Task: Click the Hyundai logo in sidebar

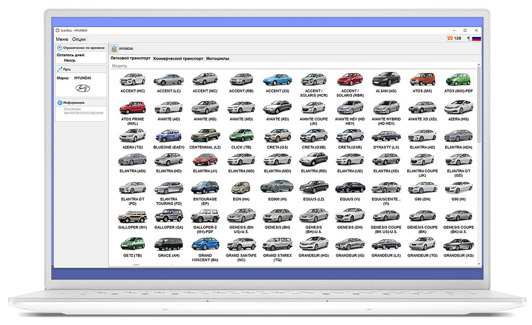Action: tap(83, 88)
